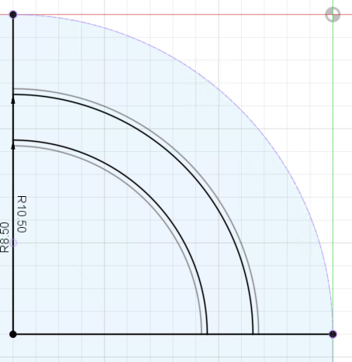
Task: Click the purple endpoint on horizontal line's right end
Action: pyautogui.click(x=333, y=334)
